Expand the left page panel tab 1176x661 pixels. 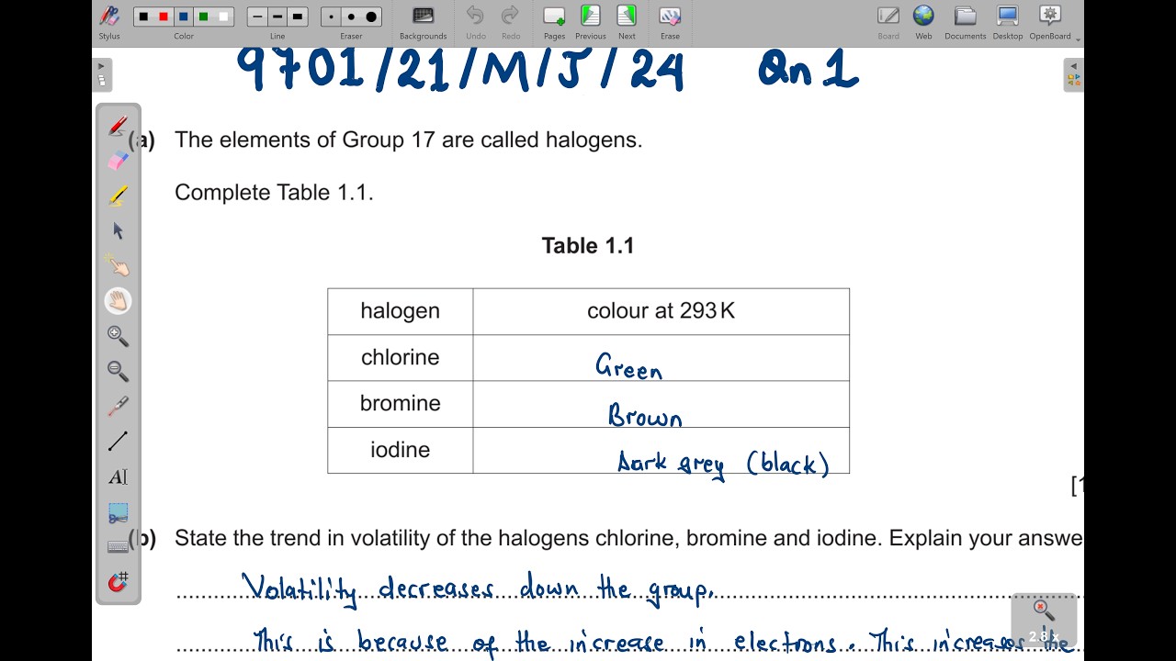click(102, 75)
